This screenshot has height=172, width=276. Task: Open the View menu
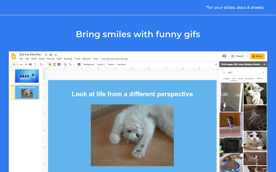point(34,59)
